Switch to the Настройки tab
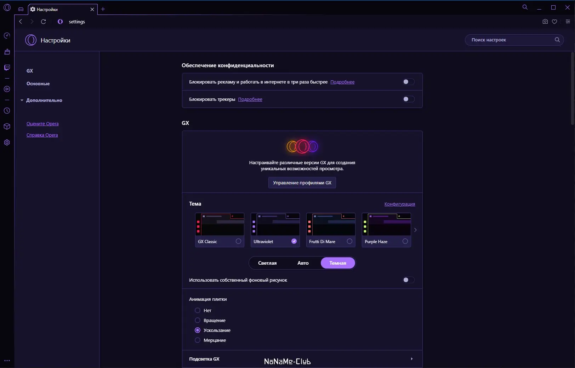The height and width of the screenshot is (368, 575). (62, 9)
